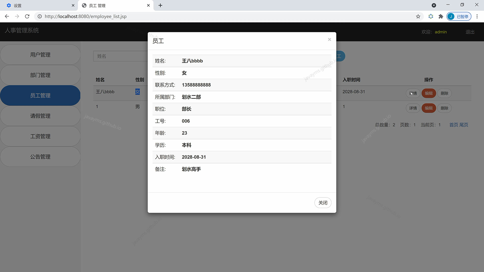Click browser back arrow
This screenshot has height=272, width=484.
[x=7, y=16]
